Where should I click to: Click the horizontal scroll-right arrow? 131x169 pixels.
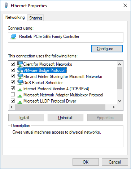coord(114,107)
